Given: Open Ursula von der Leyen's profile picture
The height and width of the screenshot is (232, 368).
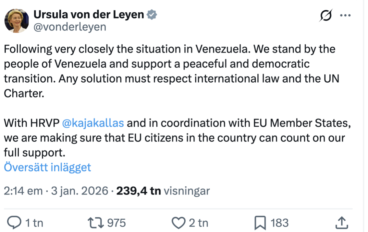Looking at the screenshot, I should [x=17, y=21].
